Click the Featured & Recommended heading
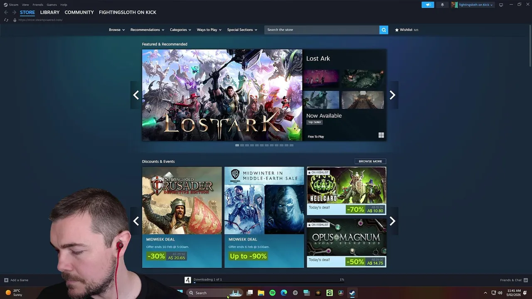The width and height of the screenshot is (532, 299). pos(165,44)
